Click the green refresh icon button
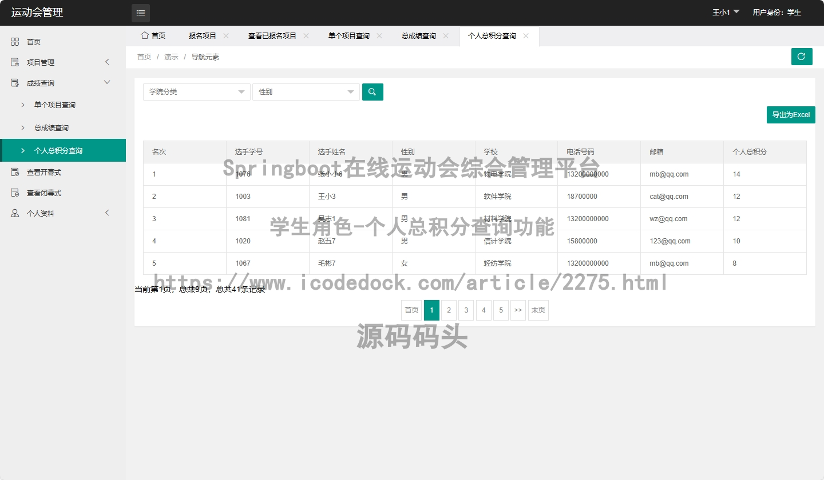824x480 pixels. [x=802, y=57]
